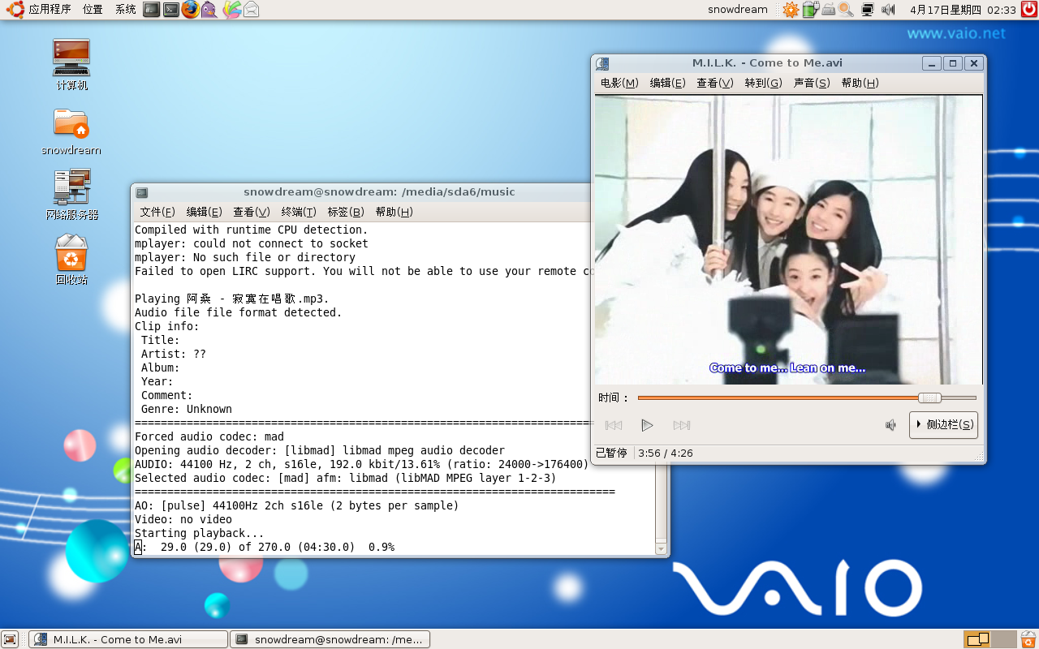Open the 终端(T) menu in the terminal
The width and height of the screenshot is (1039, 649).
299,212
